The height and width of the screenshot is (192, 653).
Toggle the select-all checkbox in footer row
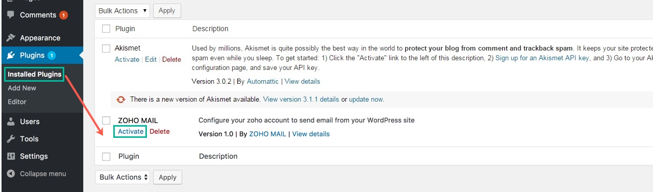click(106, 156)
